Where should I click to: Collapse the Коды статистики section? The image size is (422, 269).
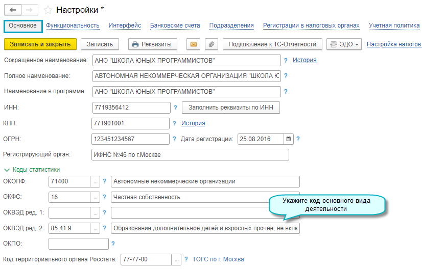pos(7,170)
